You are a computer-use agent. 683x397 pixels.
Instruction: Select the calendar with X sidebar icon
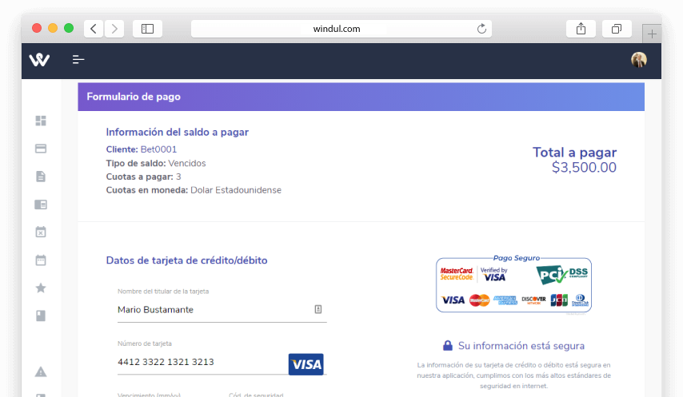click(x=41, y=232)
